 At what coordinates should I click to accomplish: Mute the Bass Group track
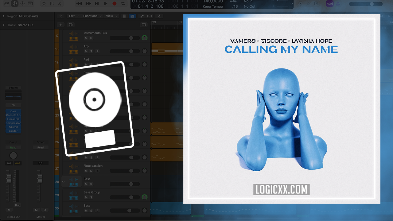click(86, 197)
